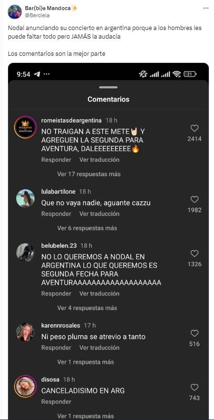This screenshot has height=420, width=214.
Task: Grab the Comentarios sheet drag handle
Action: coord(108,87)
